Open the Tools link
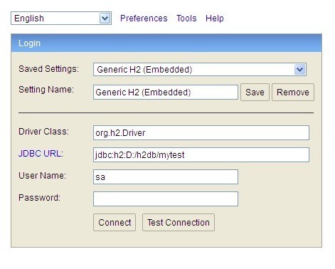 coord(186,19)
